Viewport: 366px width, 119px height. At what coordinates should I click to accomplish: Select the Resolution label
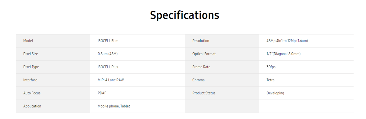click(x=201, y=41)
